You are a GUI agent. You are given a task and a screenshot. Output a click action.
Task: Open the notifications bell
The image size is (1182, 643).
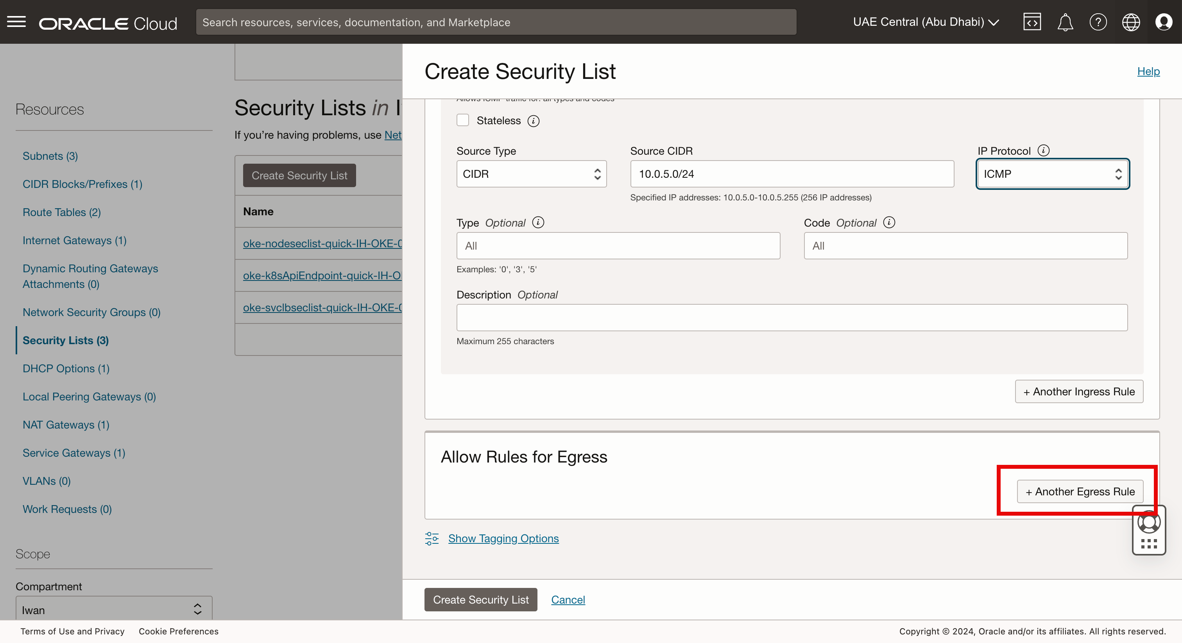[1065, 22]
